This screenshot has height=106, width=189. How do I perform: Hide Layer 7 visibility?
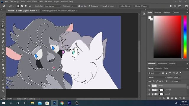(x=149, y=86)
